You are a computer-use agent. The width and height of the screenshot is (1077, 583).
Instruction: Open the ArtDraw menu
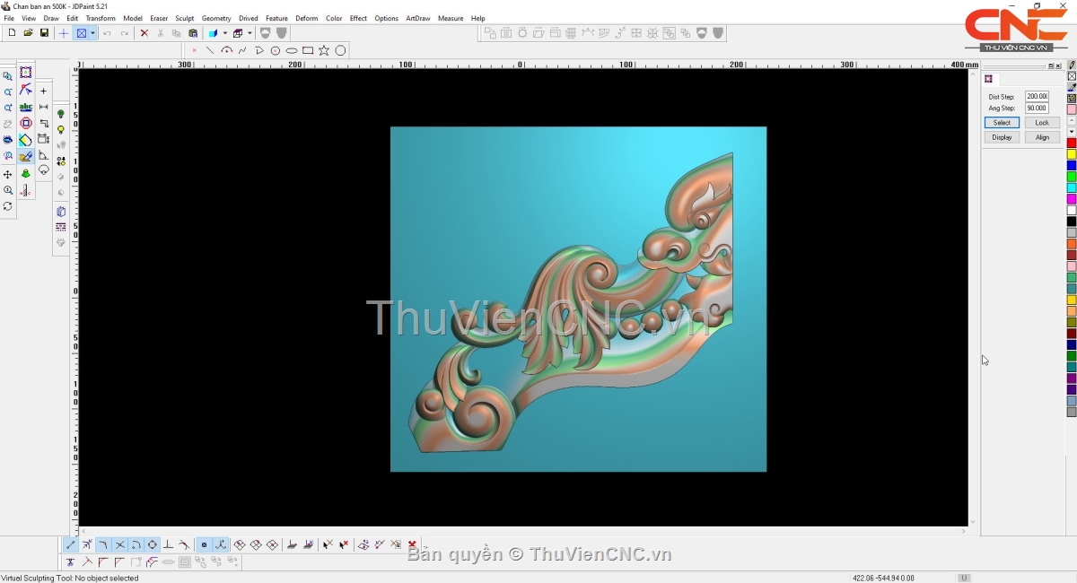tap(417, 18)
